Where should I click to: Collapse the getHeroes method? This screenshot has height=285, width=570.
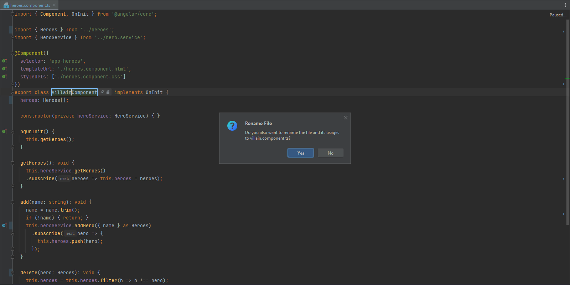pos(12,163)
